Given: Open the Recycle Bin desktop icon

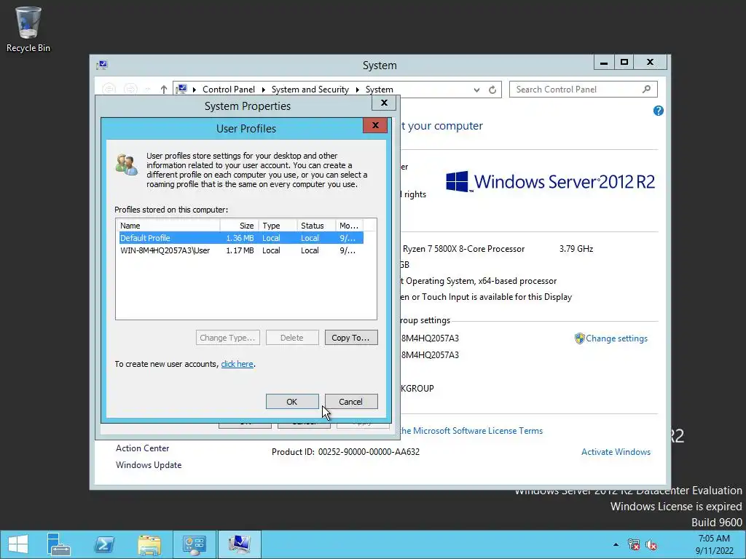Looking at the screenshot, I should point(28,29).
